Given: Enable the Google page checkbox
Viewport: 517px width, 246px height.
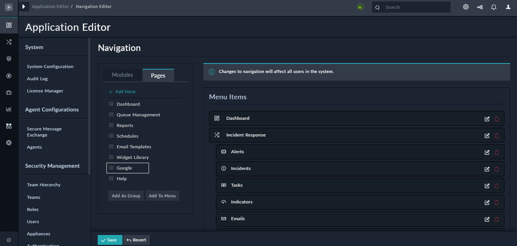Looking at the screenshot, I should (x=111, y=168).
